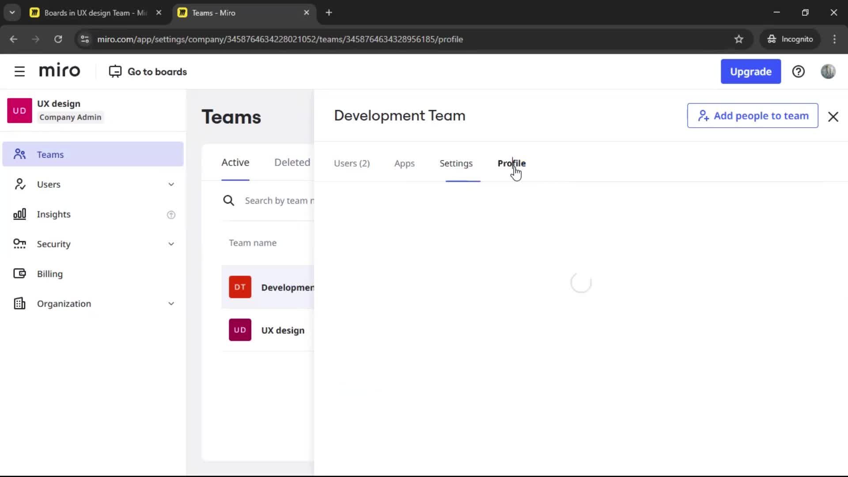
Task: Expand the Organization sidebar section
Action: click(x=171, y=304)
